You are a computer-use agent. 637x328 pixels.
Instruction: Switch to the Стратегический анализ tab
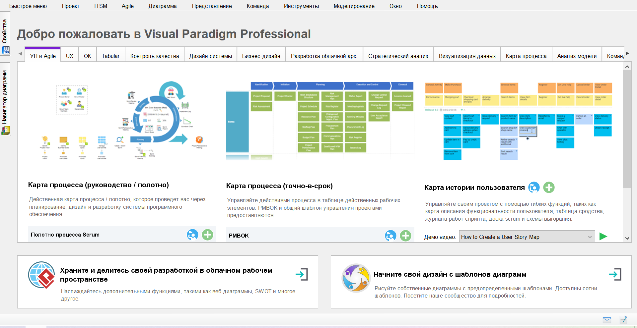click(398, 56)
